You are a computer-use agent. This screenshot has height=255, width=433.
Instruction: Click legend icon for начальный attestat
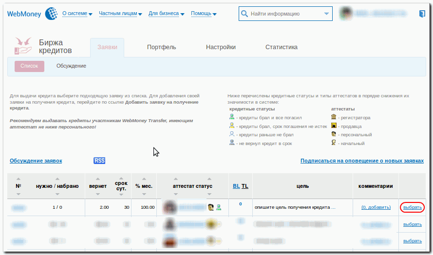tap(334, 143)
